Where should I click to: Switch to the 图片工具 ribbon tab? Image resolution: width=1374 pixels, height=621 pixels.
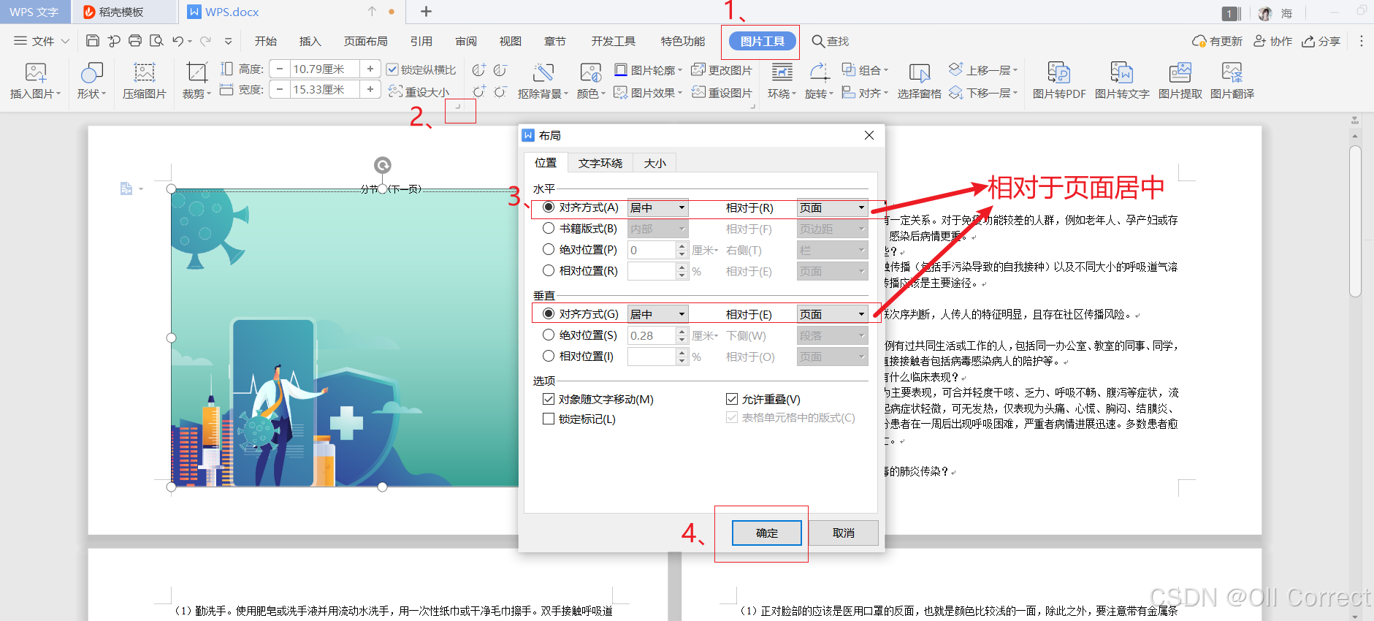pos(762,42)
